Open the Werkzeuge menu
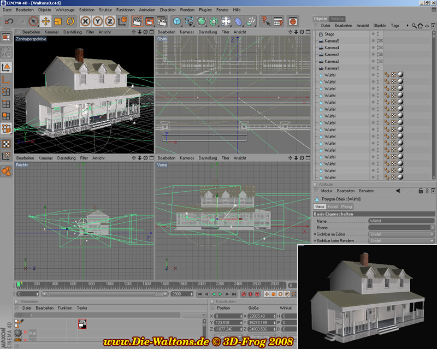Screen dimensions: 437x349 (x=65, y=10)
